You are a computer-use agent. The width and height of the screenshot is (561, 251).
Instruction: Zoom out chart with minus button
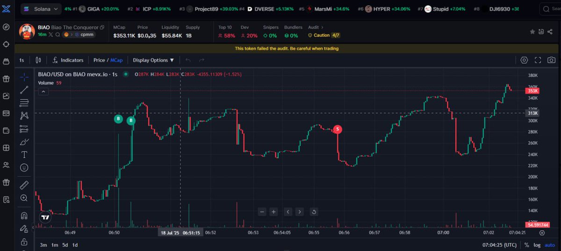(262, 212)
